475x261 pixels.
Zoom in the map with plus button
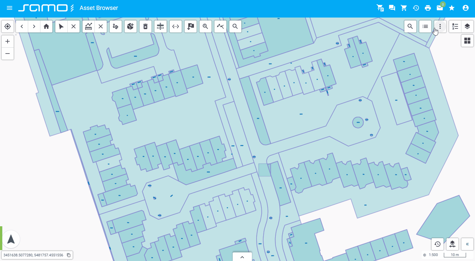8,41
